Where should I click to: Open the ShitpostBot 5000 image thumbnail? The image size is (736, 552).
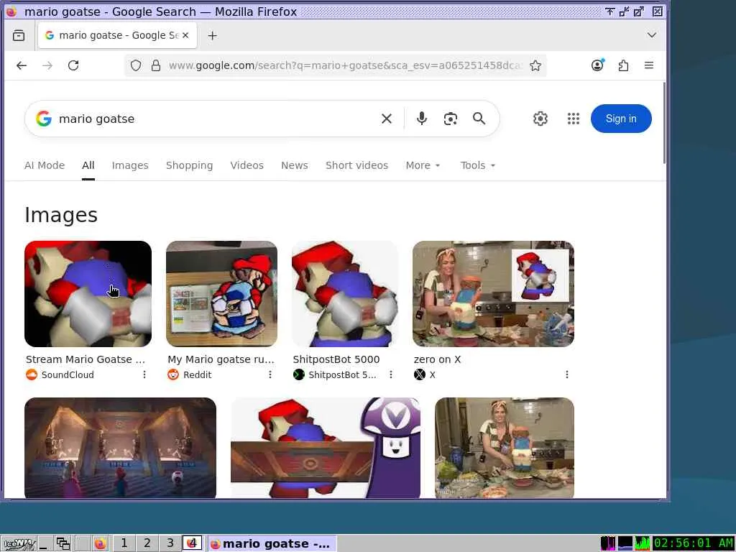345,294
